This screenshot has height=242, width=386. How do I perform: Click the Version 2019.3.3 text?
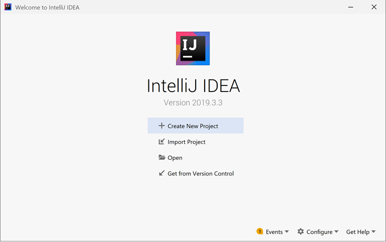pos(193,103)
